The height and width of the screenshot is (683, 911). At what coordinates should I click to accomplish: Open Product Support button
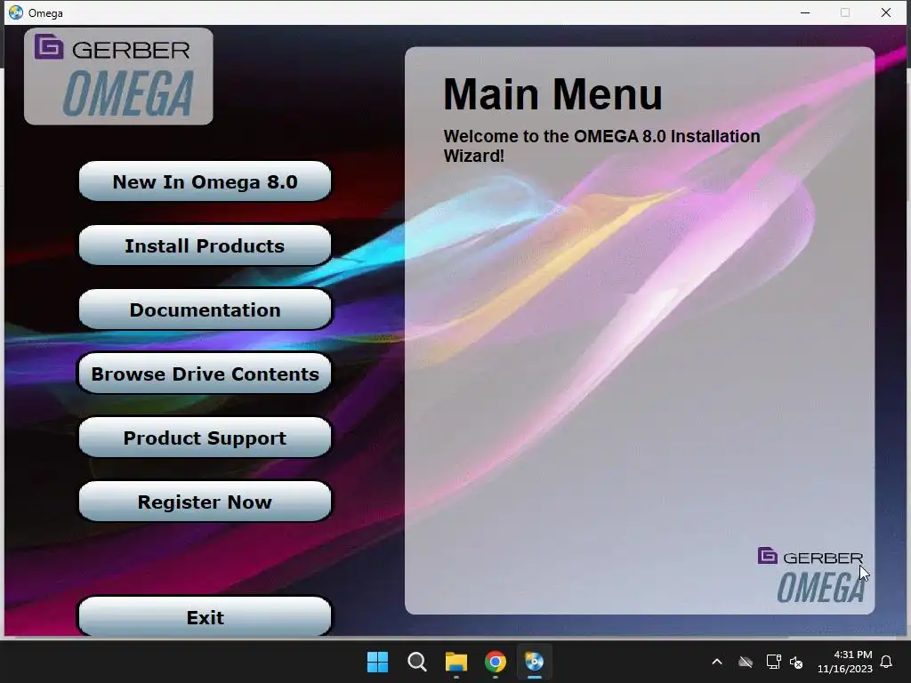(x=206, y=438)
